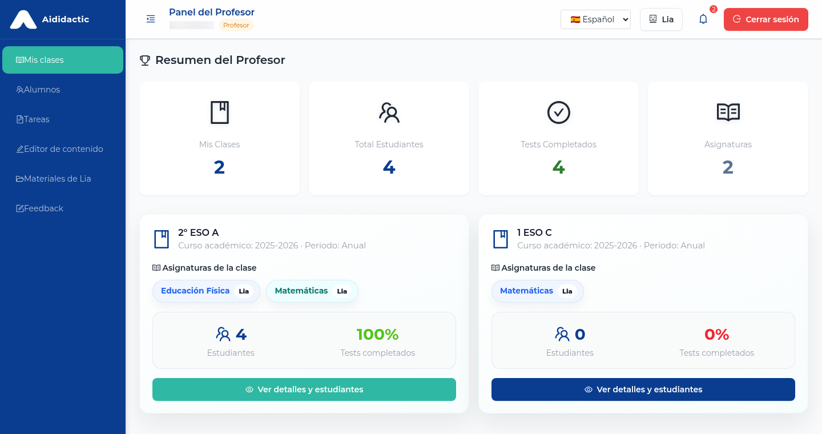
Task: Open notifications from the bell icon
Action: click(x=703, y=19)
